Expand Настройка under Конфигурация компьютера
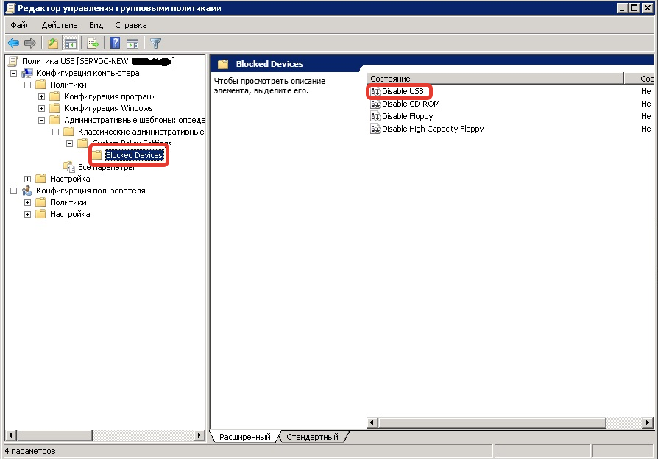Image resolution: width=658 pixels, height=459 pixels. [27, 179]
